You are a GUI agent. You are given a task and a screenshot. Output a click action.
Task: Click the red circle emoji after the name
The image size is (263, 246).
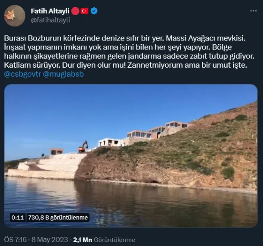(75, 11)
